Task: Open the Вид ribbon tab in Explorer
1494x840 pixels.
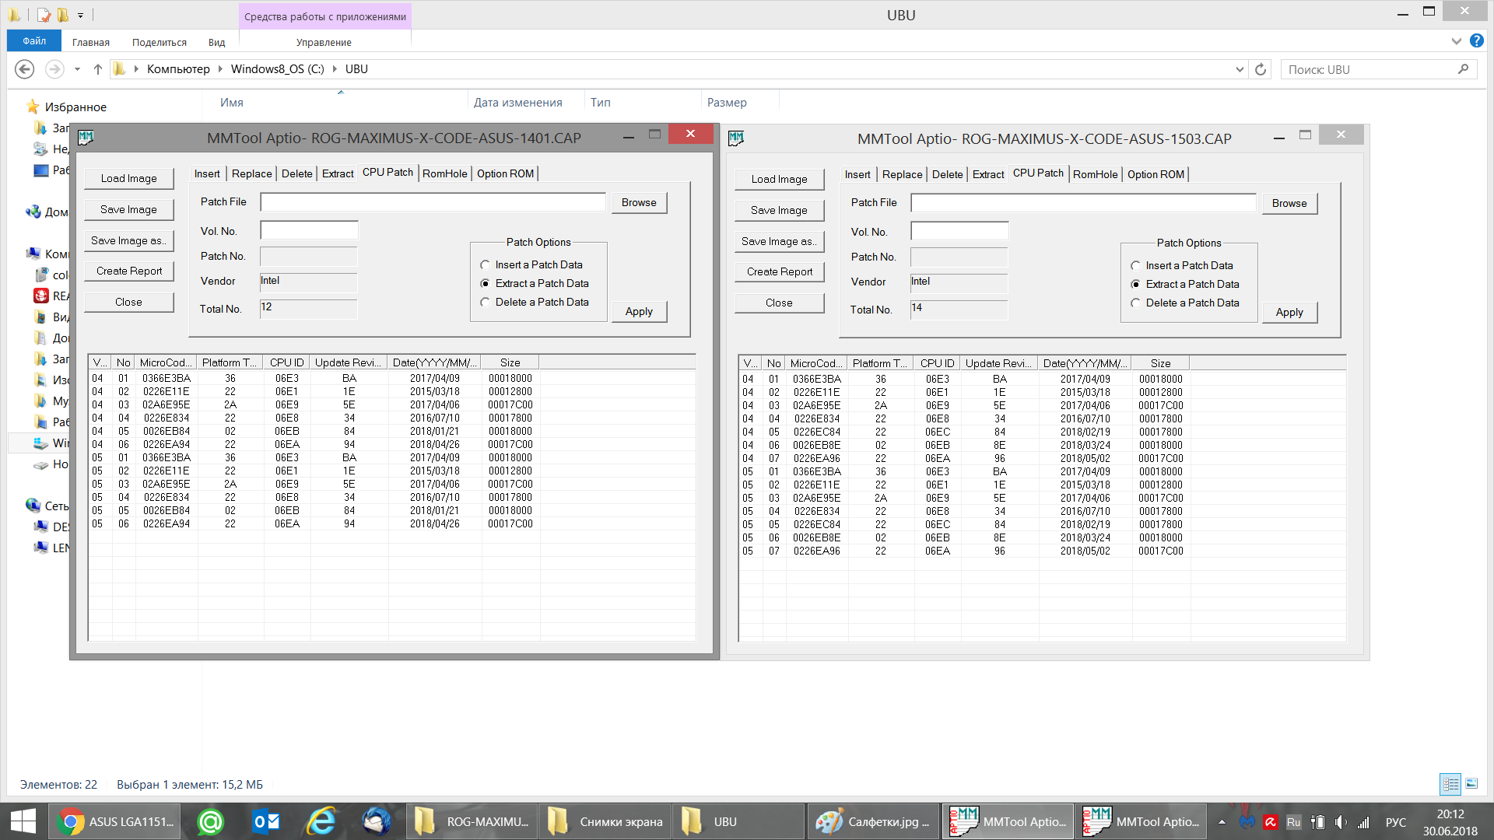Action: [216, 42]
